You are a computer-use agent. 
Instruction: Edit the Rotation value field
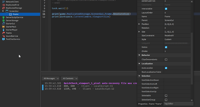177,28
